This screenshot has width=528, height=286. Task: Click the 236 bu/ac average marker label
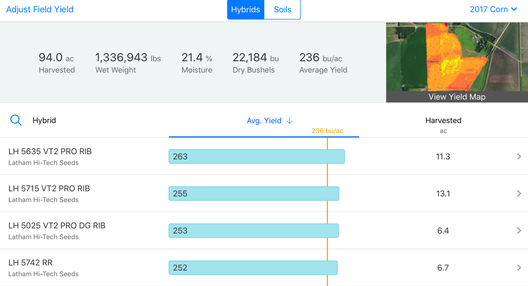pos(327,131)
